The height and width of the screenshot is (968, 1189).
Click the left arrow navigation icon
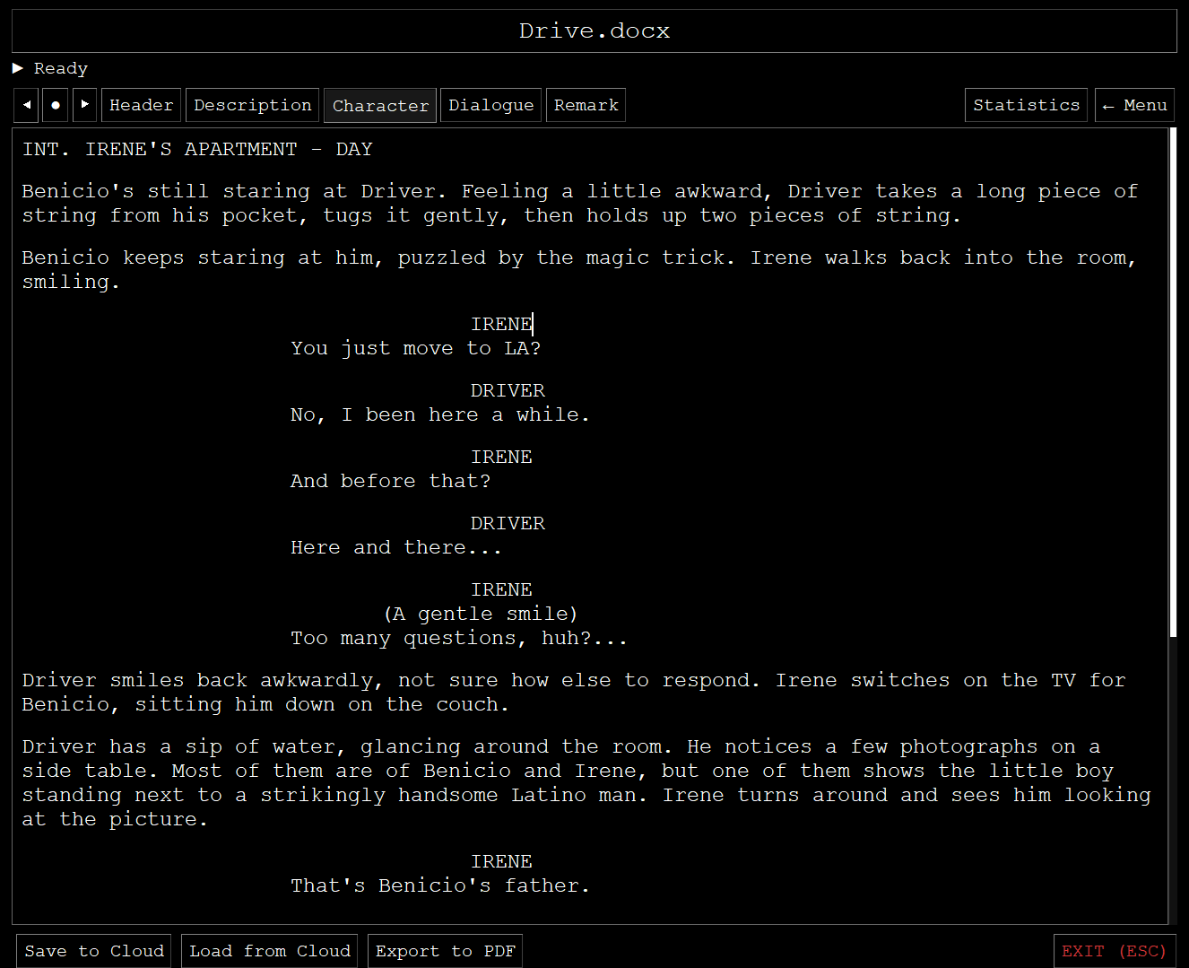tap(26, 105)
